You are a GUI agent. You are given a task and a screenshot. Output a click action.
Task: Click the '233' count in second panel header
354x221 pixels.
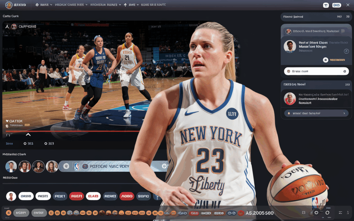point(347,85)
